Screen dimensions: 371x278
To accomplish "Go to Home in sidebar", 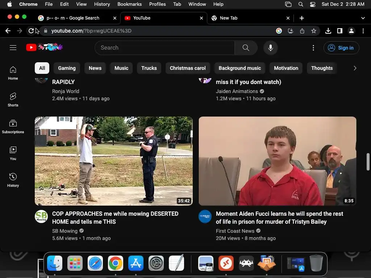I will point(13,73).
